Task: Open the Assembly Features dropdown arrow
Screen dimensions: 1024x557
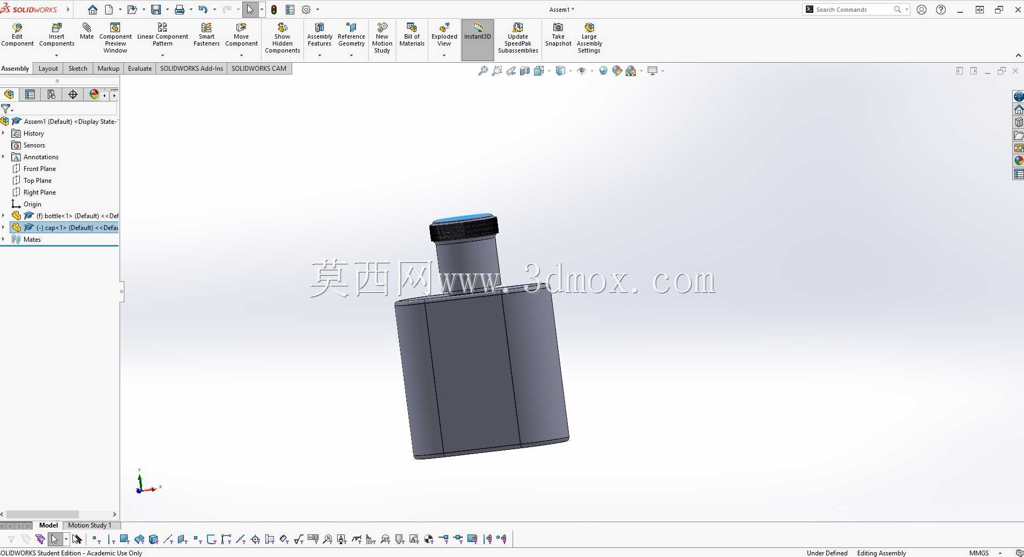Action: coord(320,56)
